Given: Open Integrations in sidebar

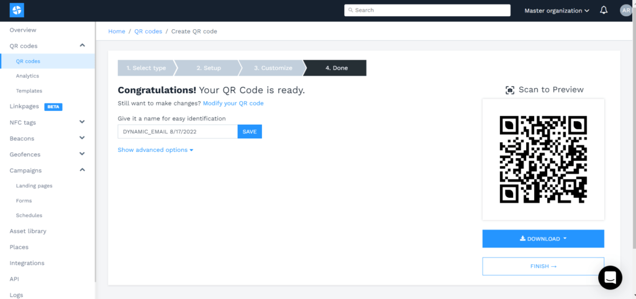Looking at the screenshot, I should click(27, 263).
